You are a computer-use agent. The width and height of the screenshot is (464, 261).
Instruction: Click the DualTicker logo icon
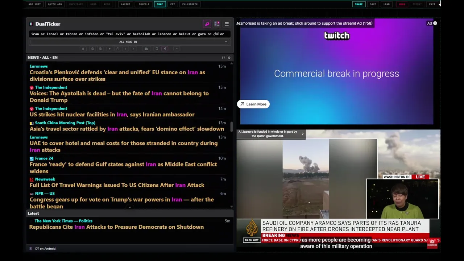(31, 24)
